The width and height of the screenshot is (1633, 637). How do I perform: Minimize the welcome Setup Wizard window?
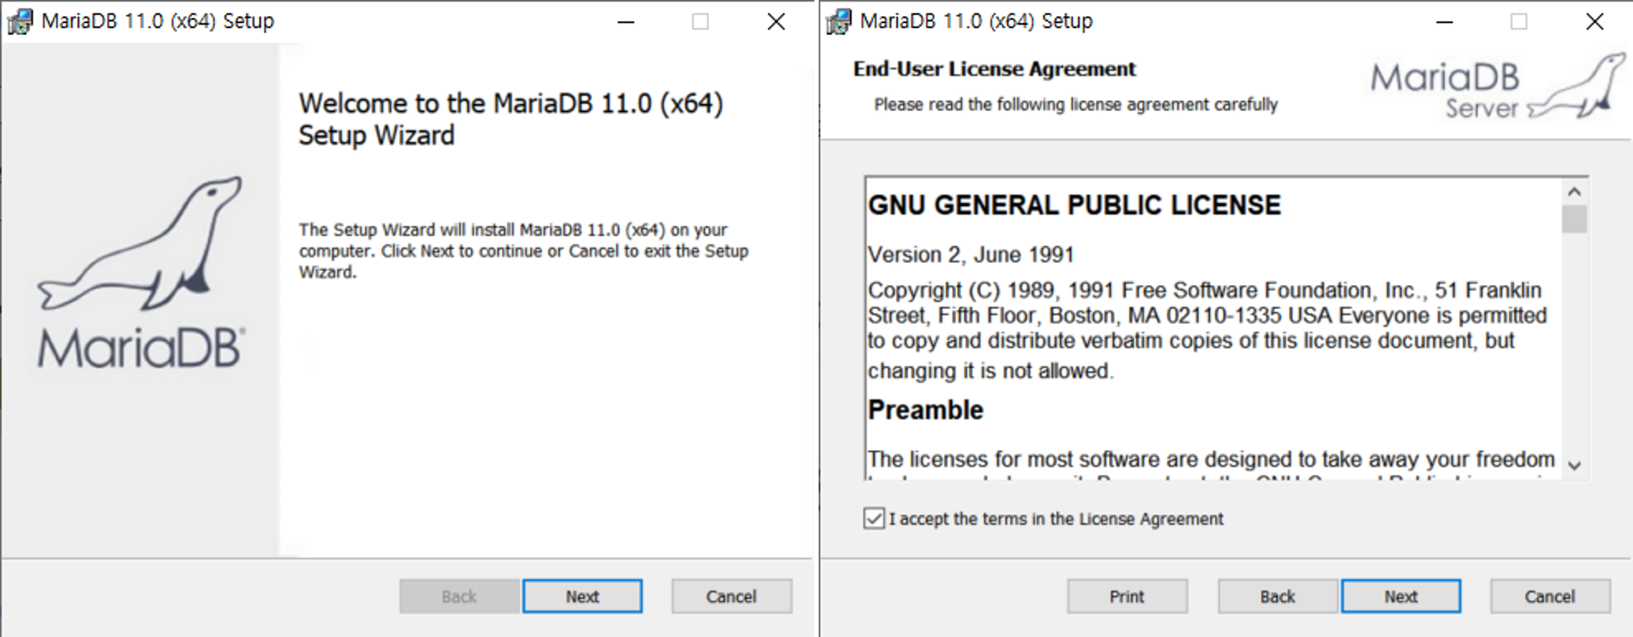pos(626,21)
